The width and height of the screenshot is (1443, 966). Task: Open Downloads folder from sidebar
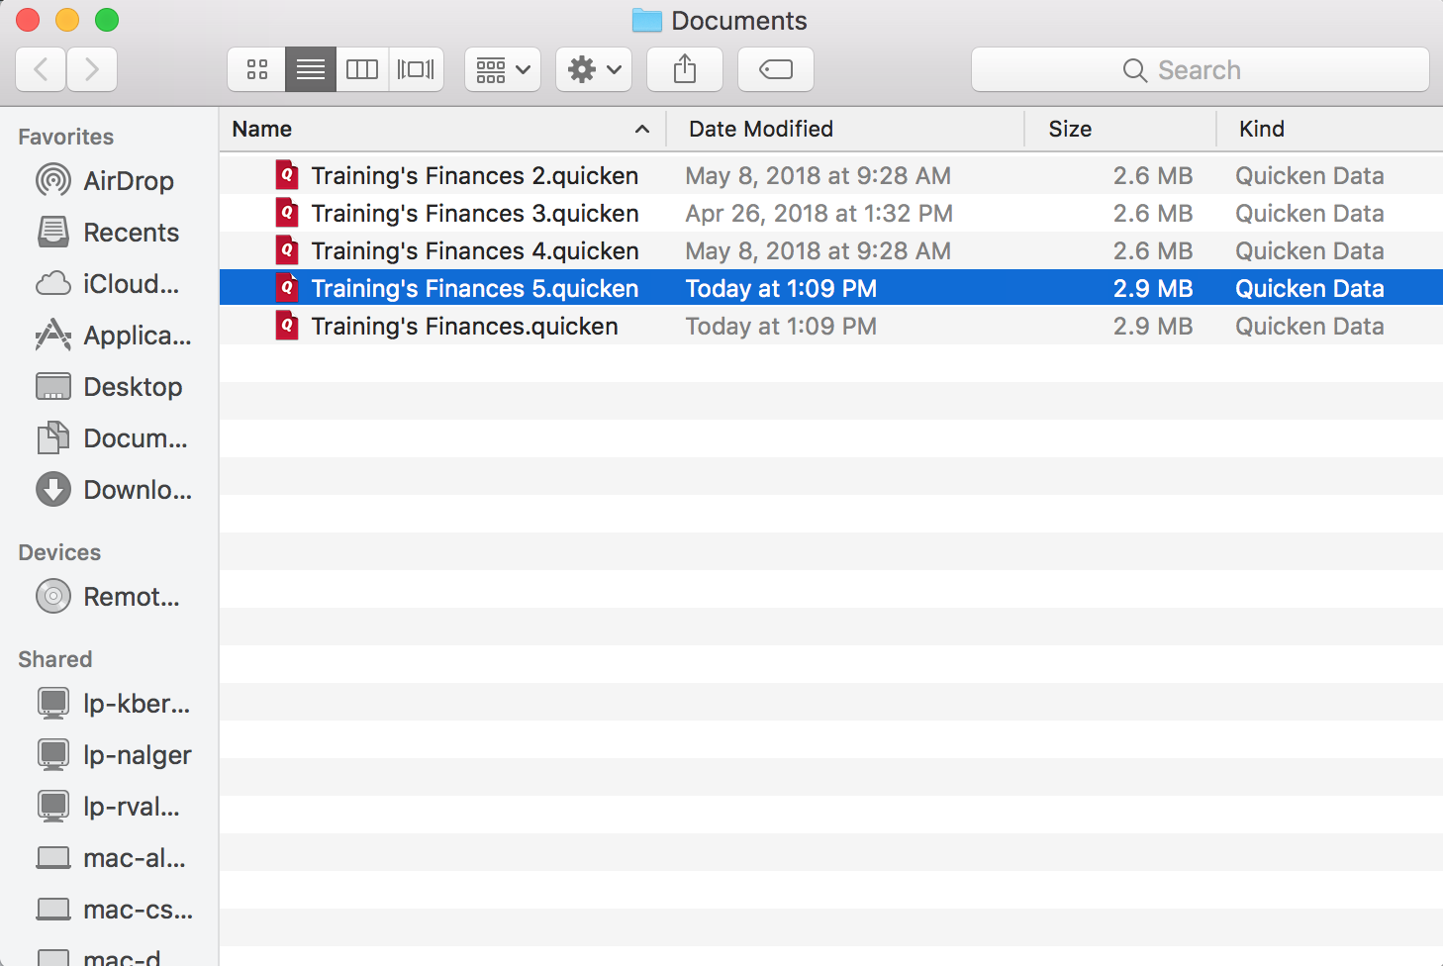coord(137,490)
